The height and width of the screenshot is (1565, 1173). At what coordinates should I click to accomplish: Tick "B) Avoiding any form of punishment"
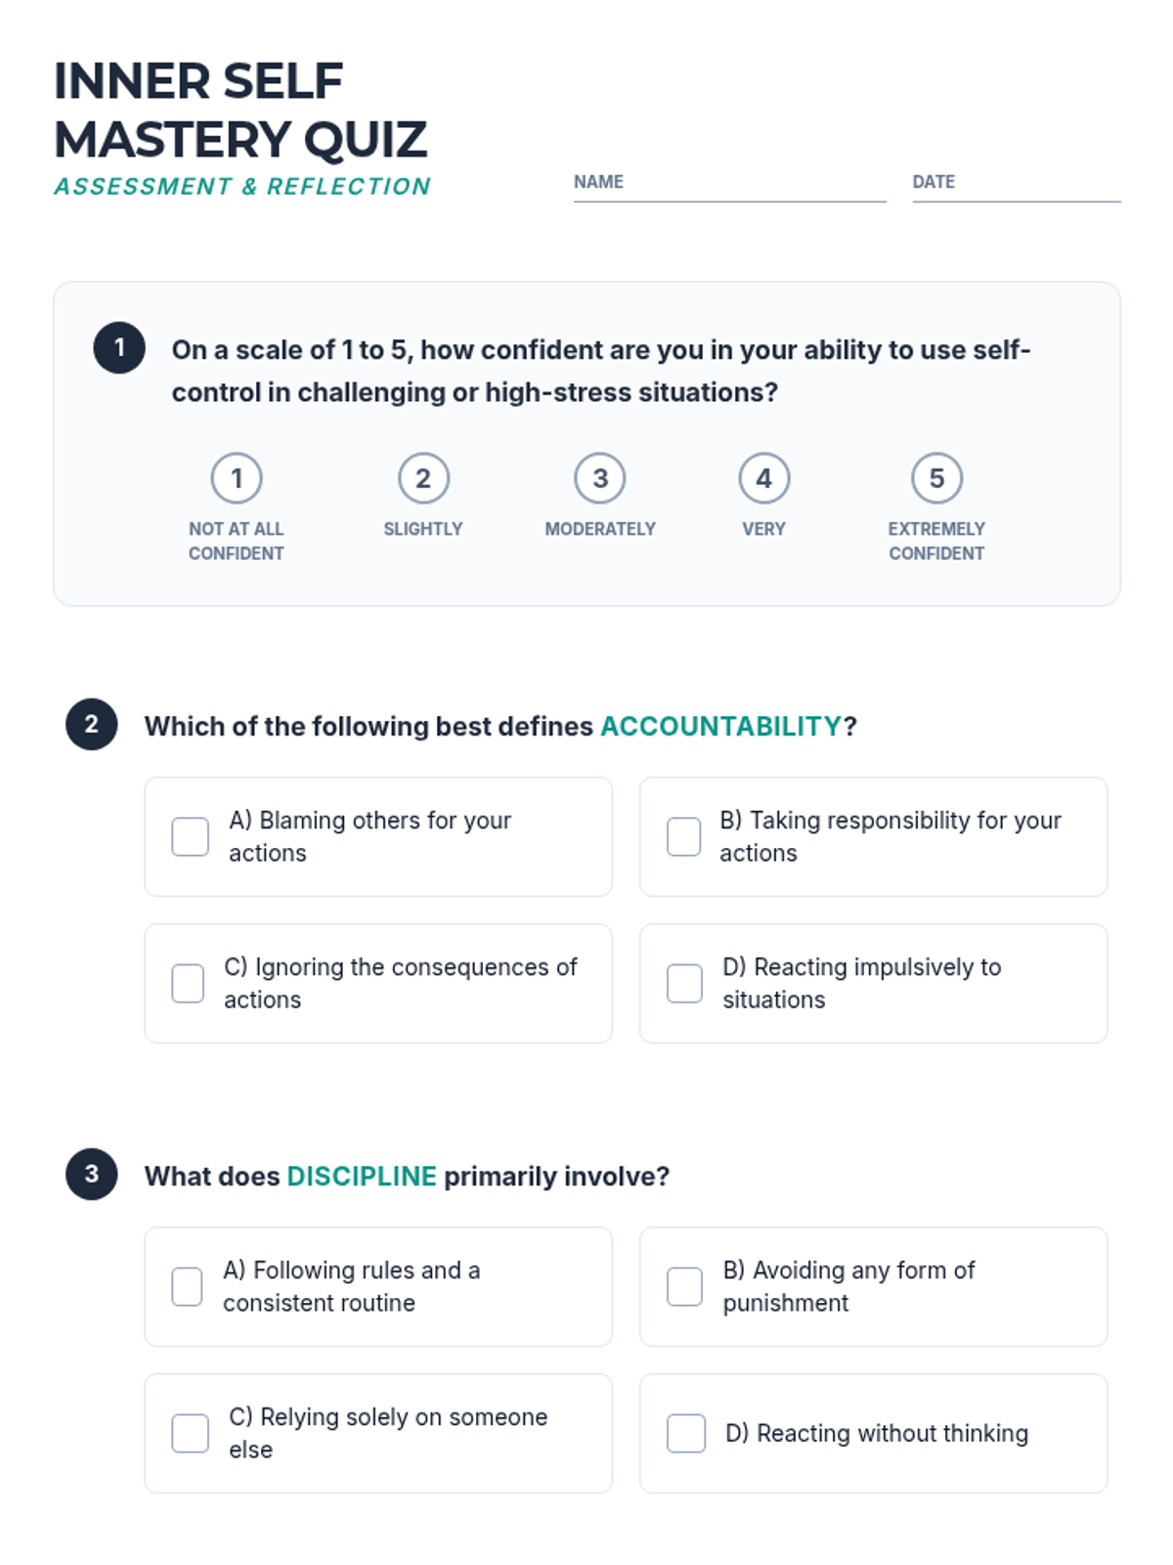684,1287
